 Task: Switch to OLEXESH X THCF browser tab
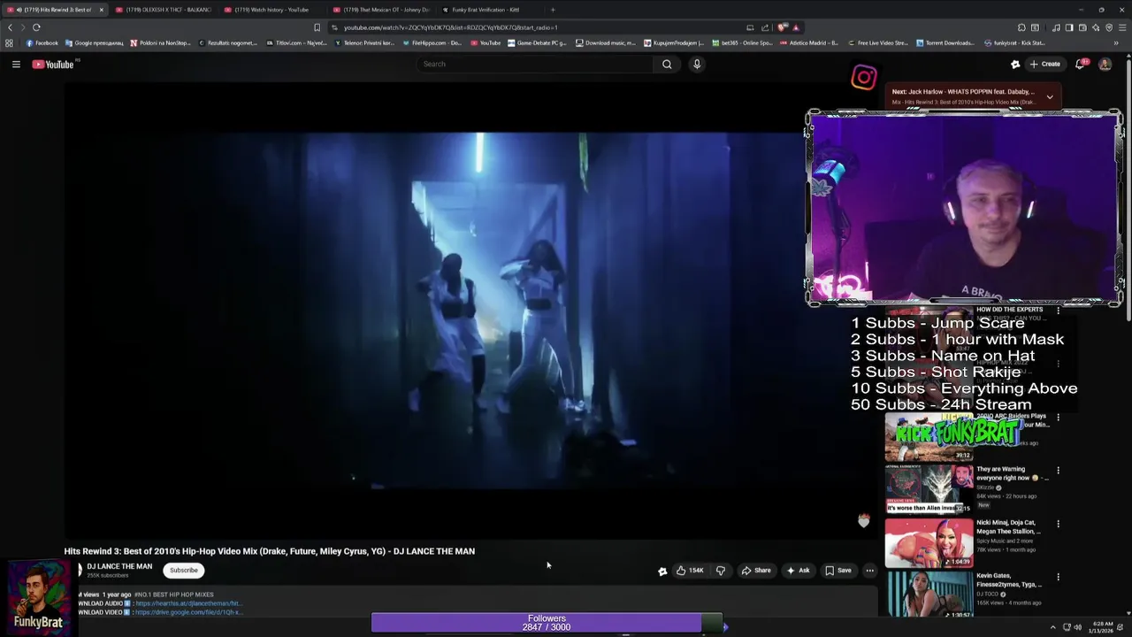coord(163,10)
